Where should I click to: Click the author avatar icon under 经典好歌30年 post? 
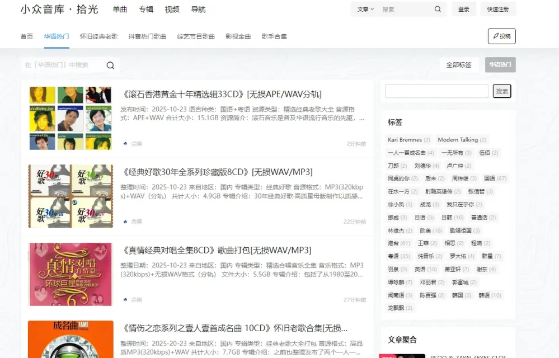[125, 222]
